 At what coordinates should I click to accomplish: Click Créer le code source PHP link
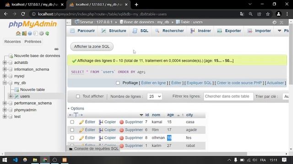click(239, 83)
